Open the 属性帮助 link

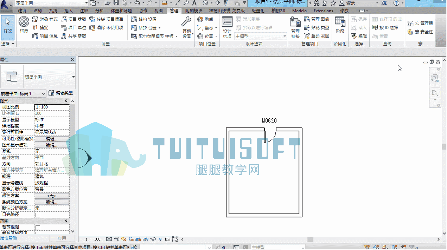[8, 238]
